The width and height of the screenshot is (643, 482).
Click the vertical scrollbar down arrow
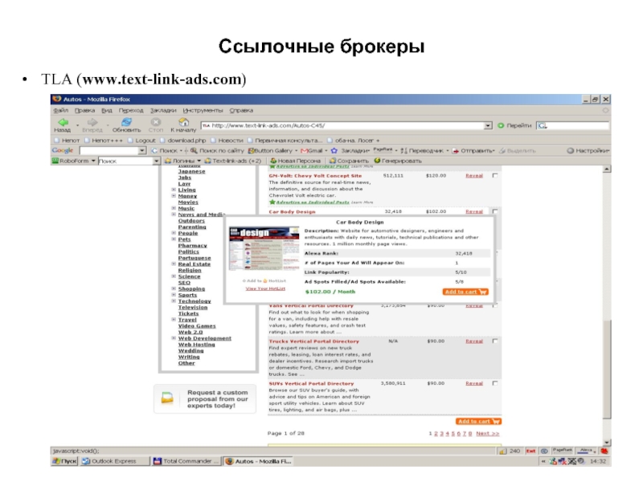607,443
